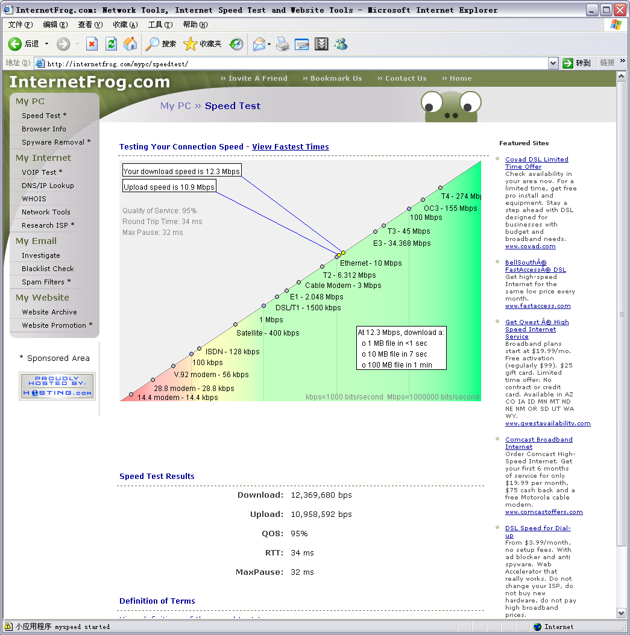Open Website Archive sidebar link
The image size is (630, 635).
point(49,312)
